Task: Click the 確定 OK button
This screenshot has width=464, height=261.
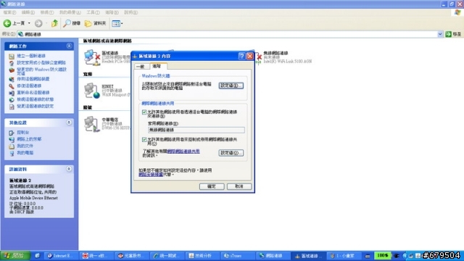Action: tap(212, 186)
